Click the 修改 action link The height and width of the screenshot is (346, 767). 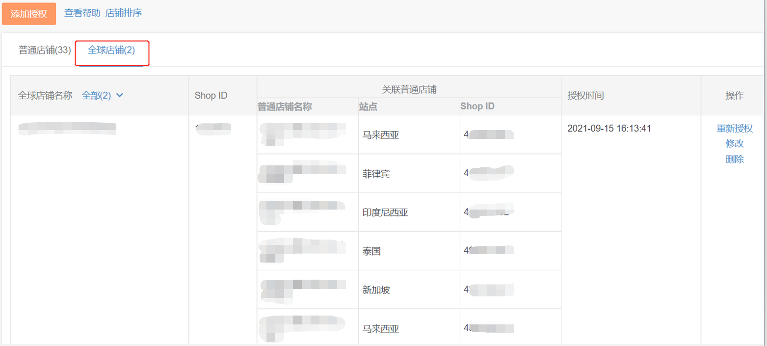(735, 144)
